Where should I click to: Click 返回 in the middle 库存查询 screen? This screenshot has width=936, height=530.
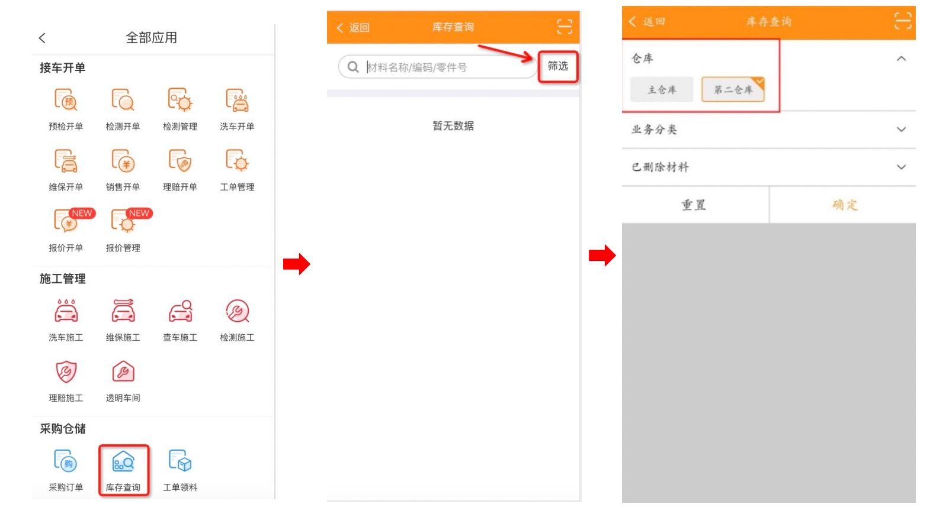coord(353,28)
